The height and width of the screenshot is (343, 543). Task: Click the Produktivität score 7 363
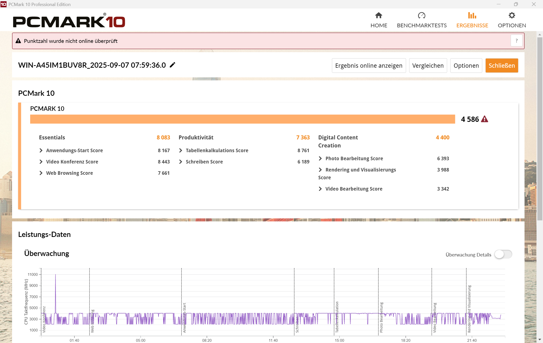click(x=303, y=137)
